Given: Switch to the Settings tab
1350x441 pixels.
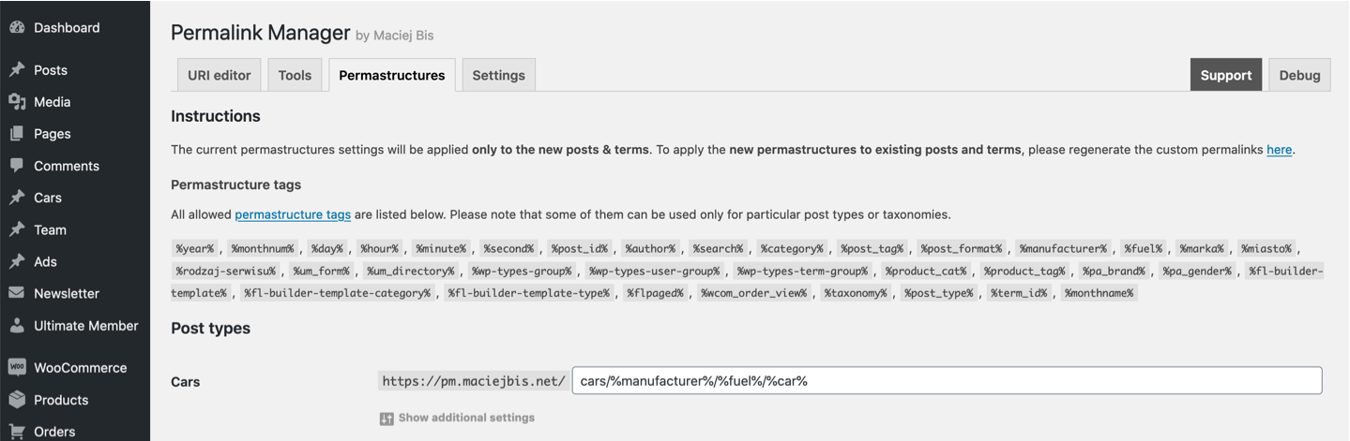Looking at the screenshot, I should tap(499, 75).
